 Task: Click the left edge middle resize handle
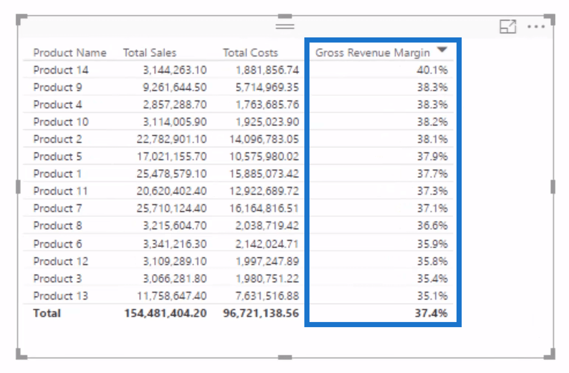click(18, 187)
